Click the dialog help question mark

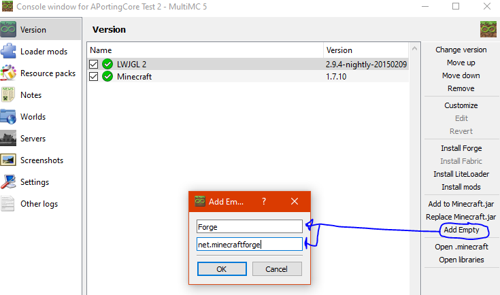(264, 201)
